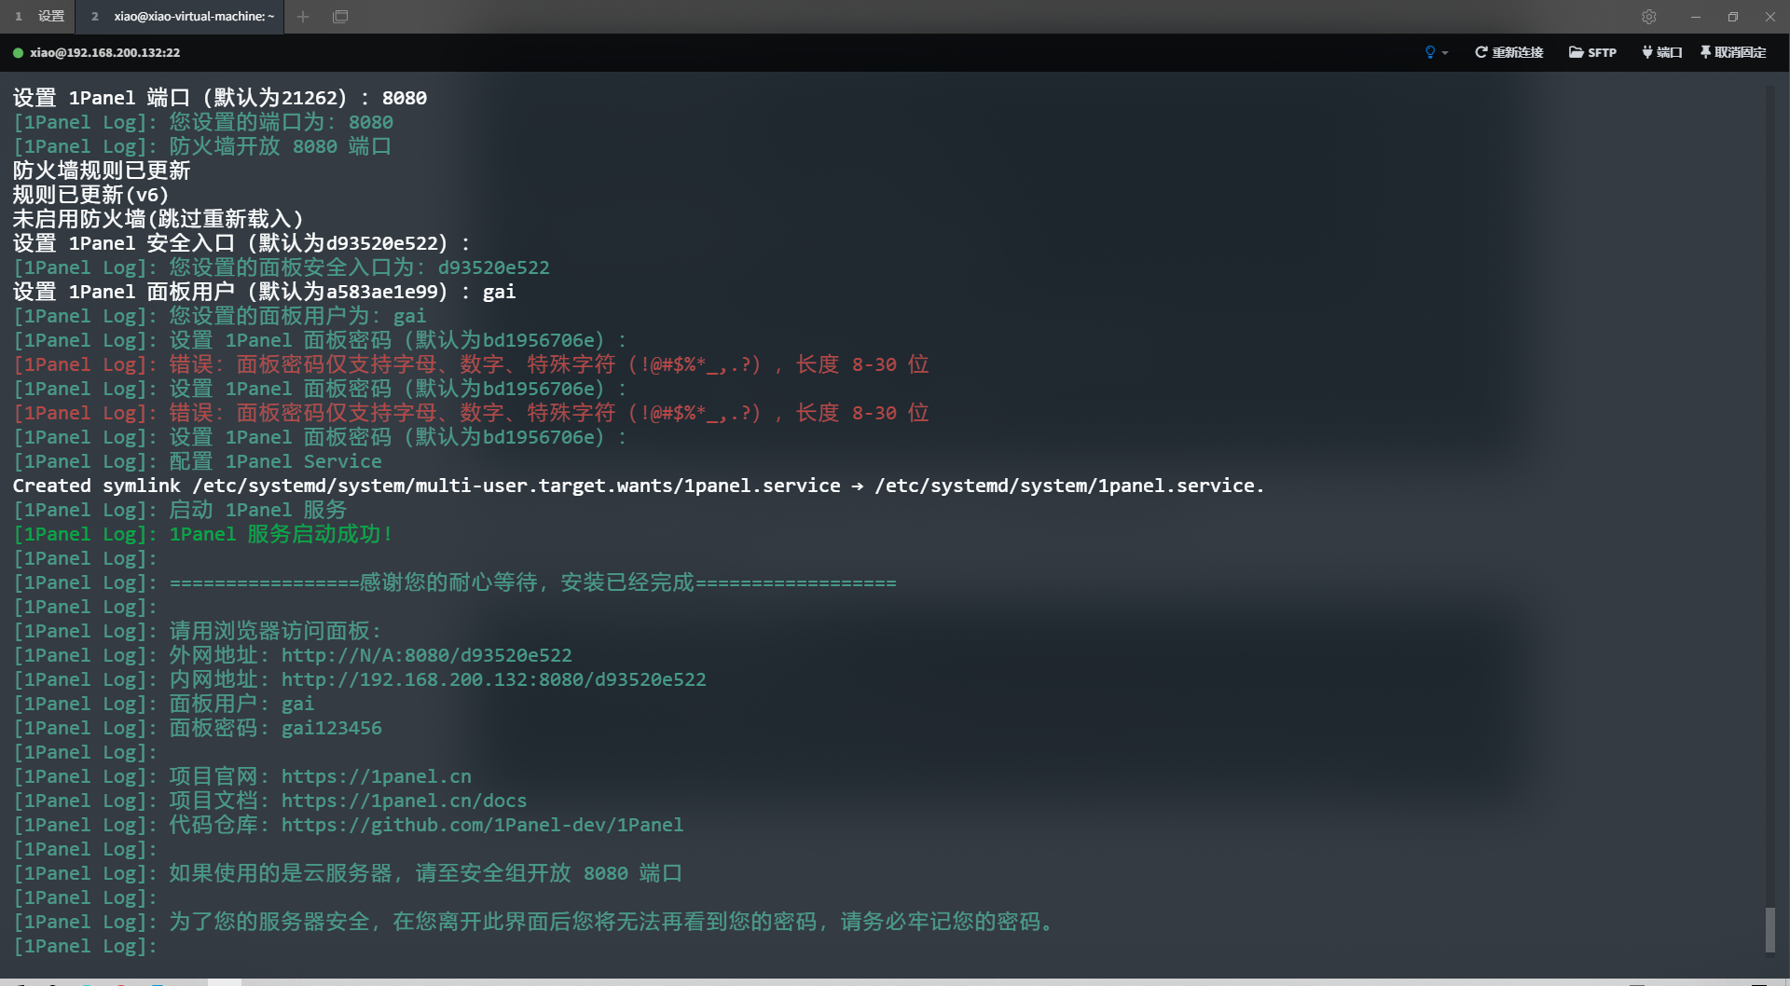The height and width of the screenshot is (986, 1790).
Task: Click the external URL http://N/A:8080/d93520e522
Action: pyautogui.click(x=426, y=655)
